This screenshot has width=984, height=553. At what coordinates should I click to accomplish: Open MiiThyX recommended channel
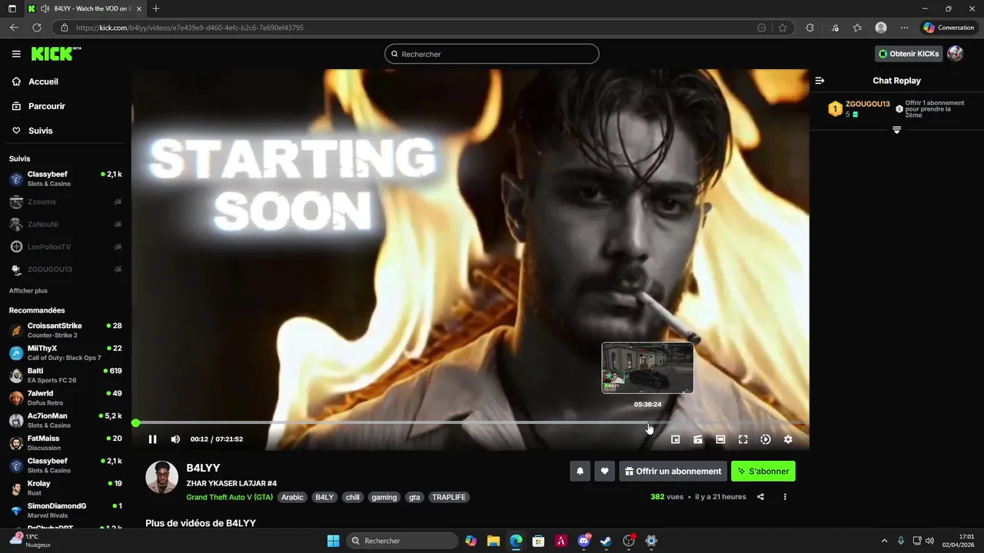click(65, 353)
